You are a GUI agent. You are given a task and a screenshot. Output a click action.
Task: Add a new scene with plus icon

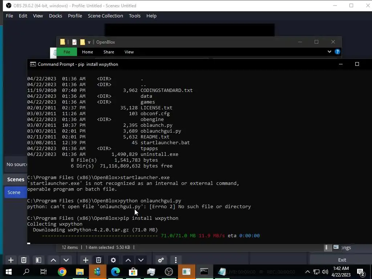(x=11, y=260)
